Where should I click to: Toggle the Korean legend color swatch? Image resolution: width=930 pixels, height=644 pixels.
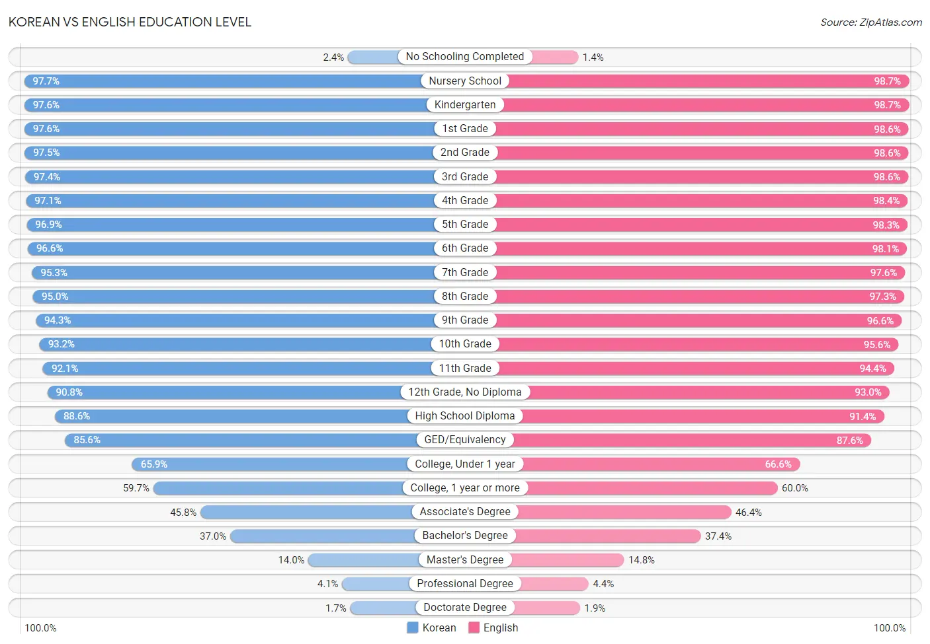[x=413, y=627]
